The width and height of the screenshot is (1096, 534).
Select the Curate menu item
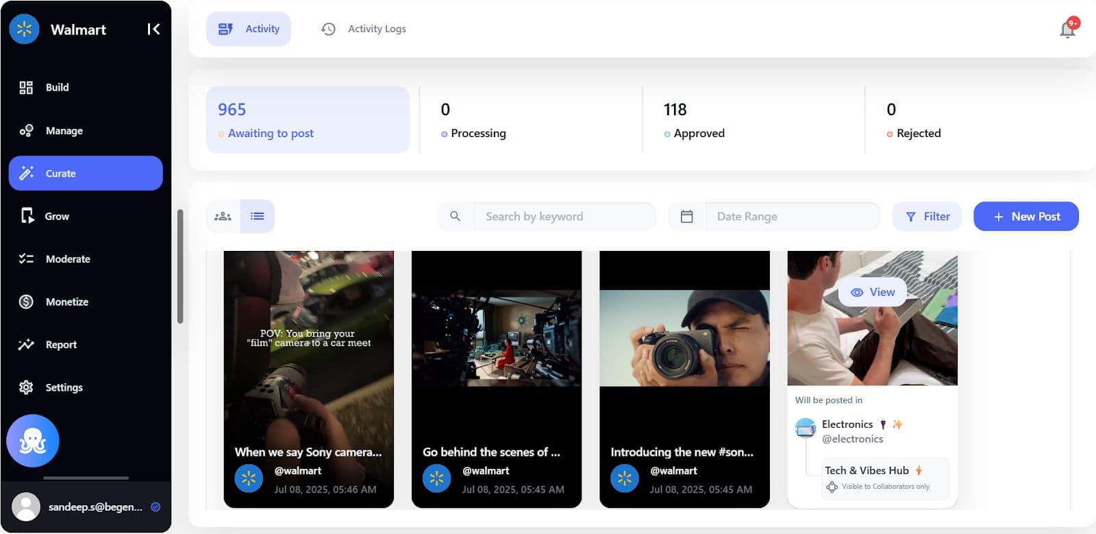tap(86, 173)
